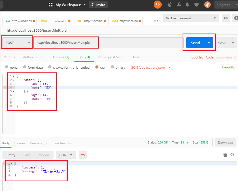The height and width of the screenshot is (191, 238).
Task: Select raw body type radio
Action: 97,67
